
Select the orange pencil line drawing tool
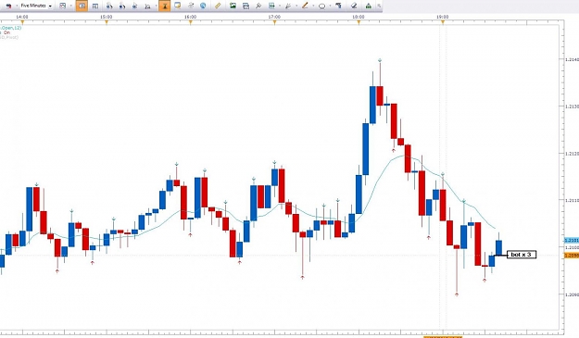305,6
